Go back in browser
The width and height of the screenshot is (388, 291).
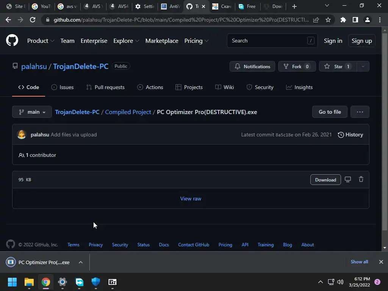[x=8, y=20]
